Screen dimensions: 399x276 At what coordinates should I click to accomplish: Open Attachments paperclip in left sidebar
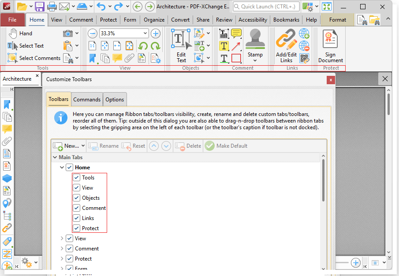click(x=7, y=141)
